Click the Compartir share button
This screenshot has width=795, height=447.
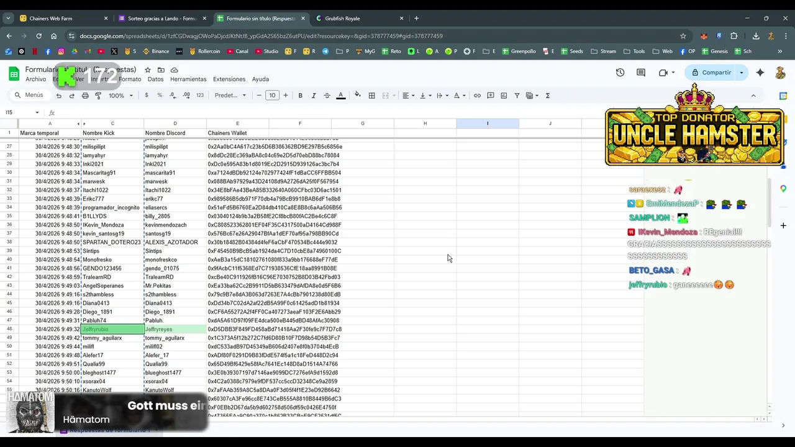tap(711, 73)
